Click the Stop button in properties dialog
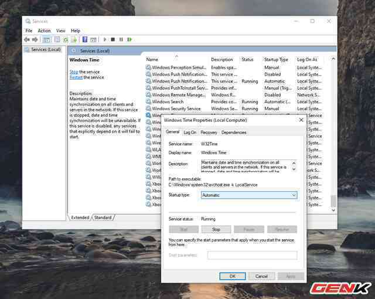Image resolution: width=375 pixels, height=299 pixels. [x=216, y=229]
